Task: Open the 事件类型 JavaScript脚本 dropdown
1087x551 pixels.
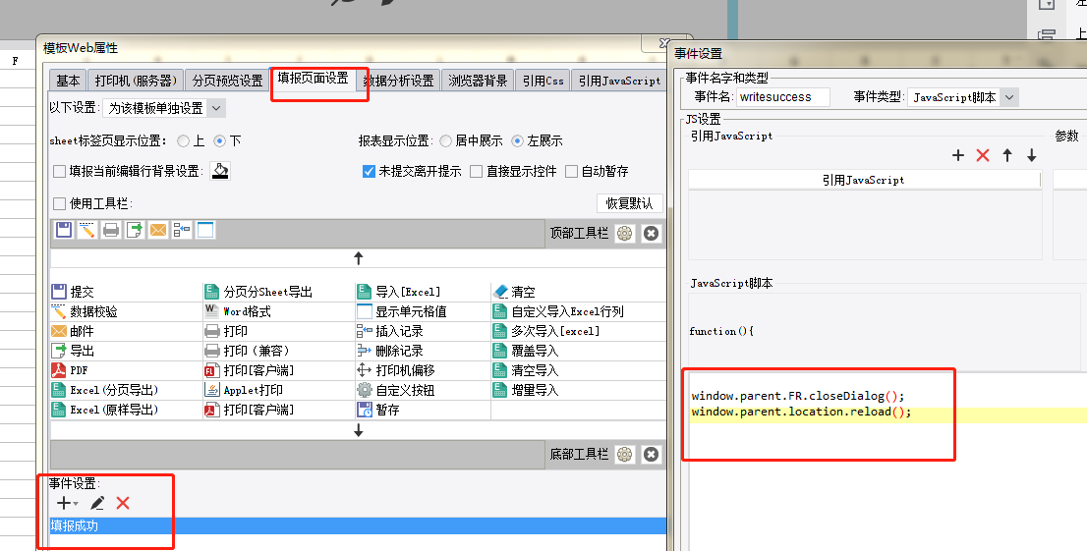Action: pos(962,97)
